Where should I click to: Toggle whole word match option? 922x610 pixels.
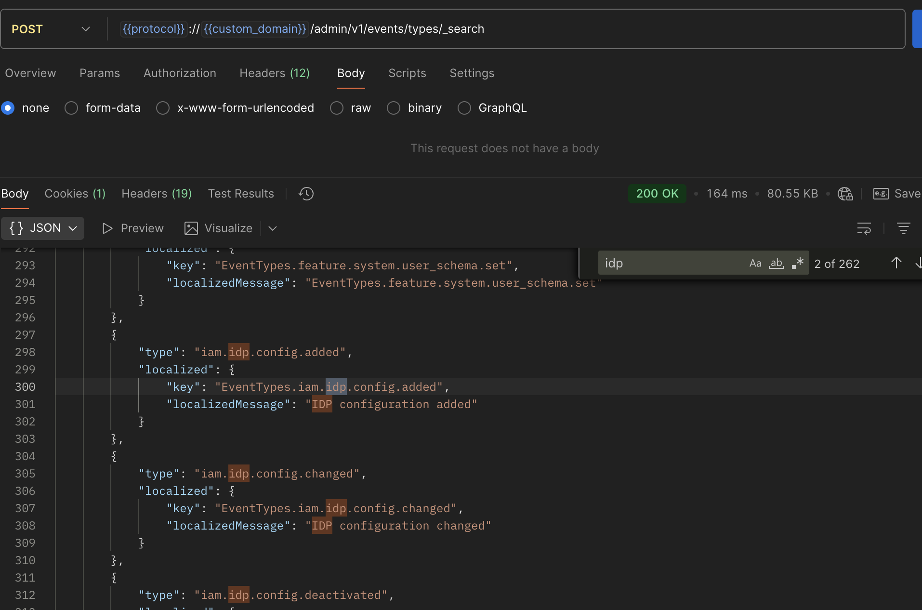click(x=776, y=264)
